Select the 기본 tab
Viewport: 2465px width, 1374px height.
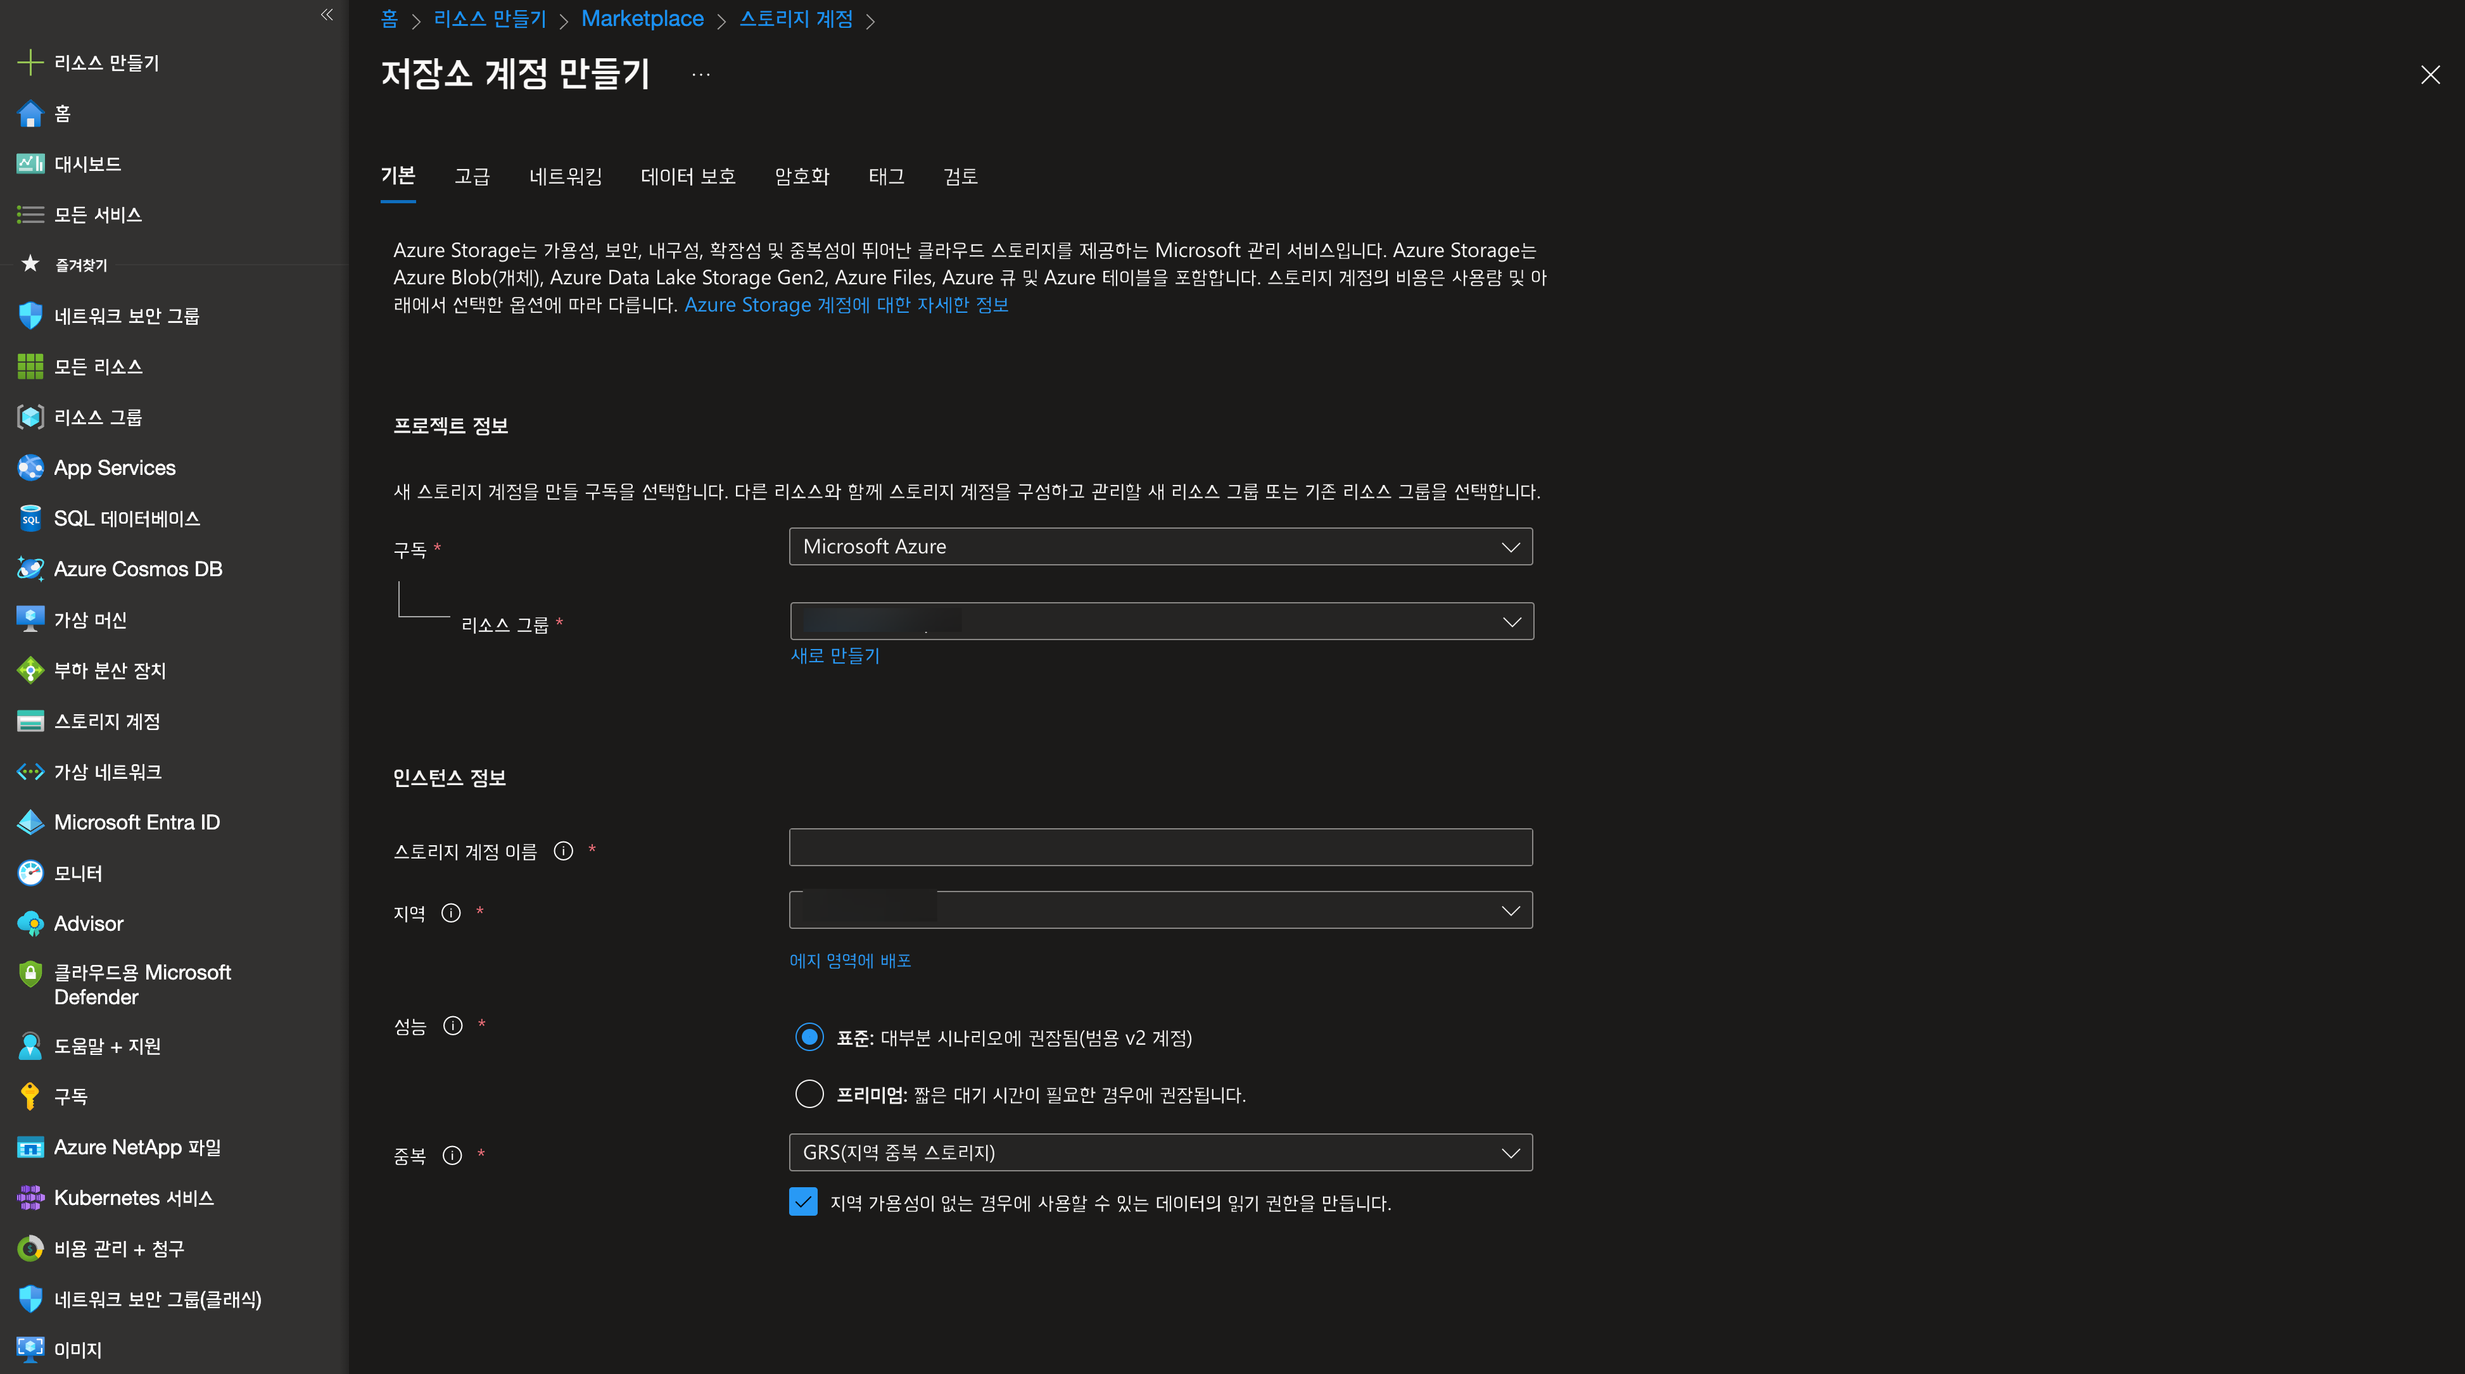[x=398, y=176]
